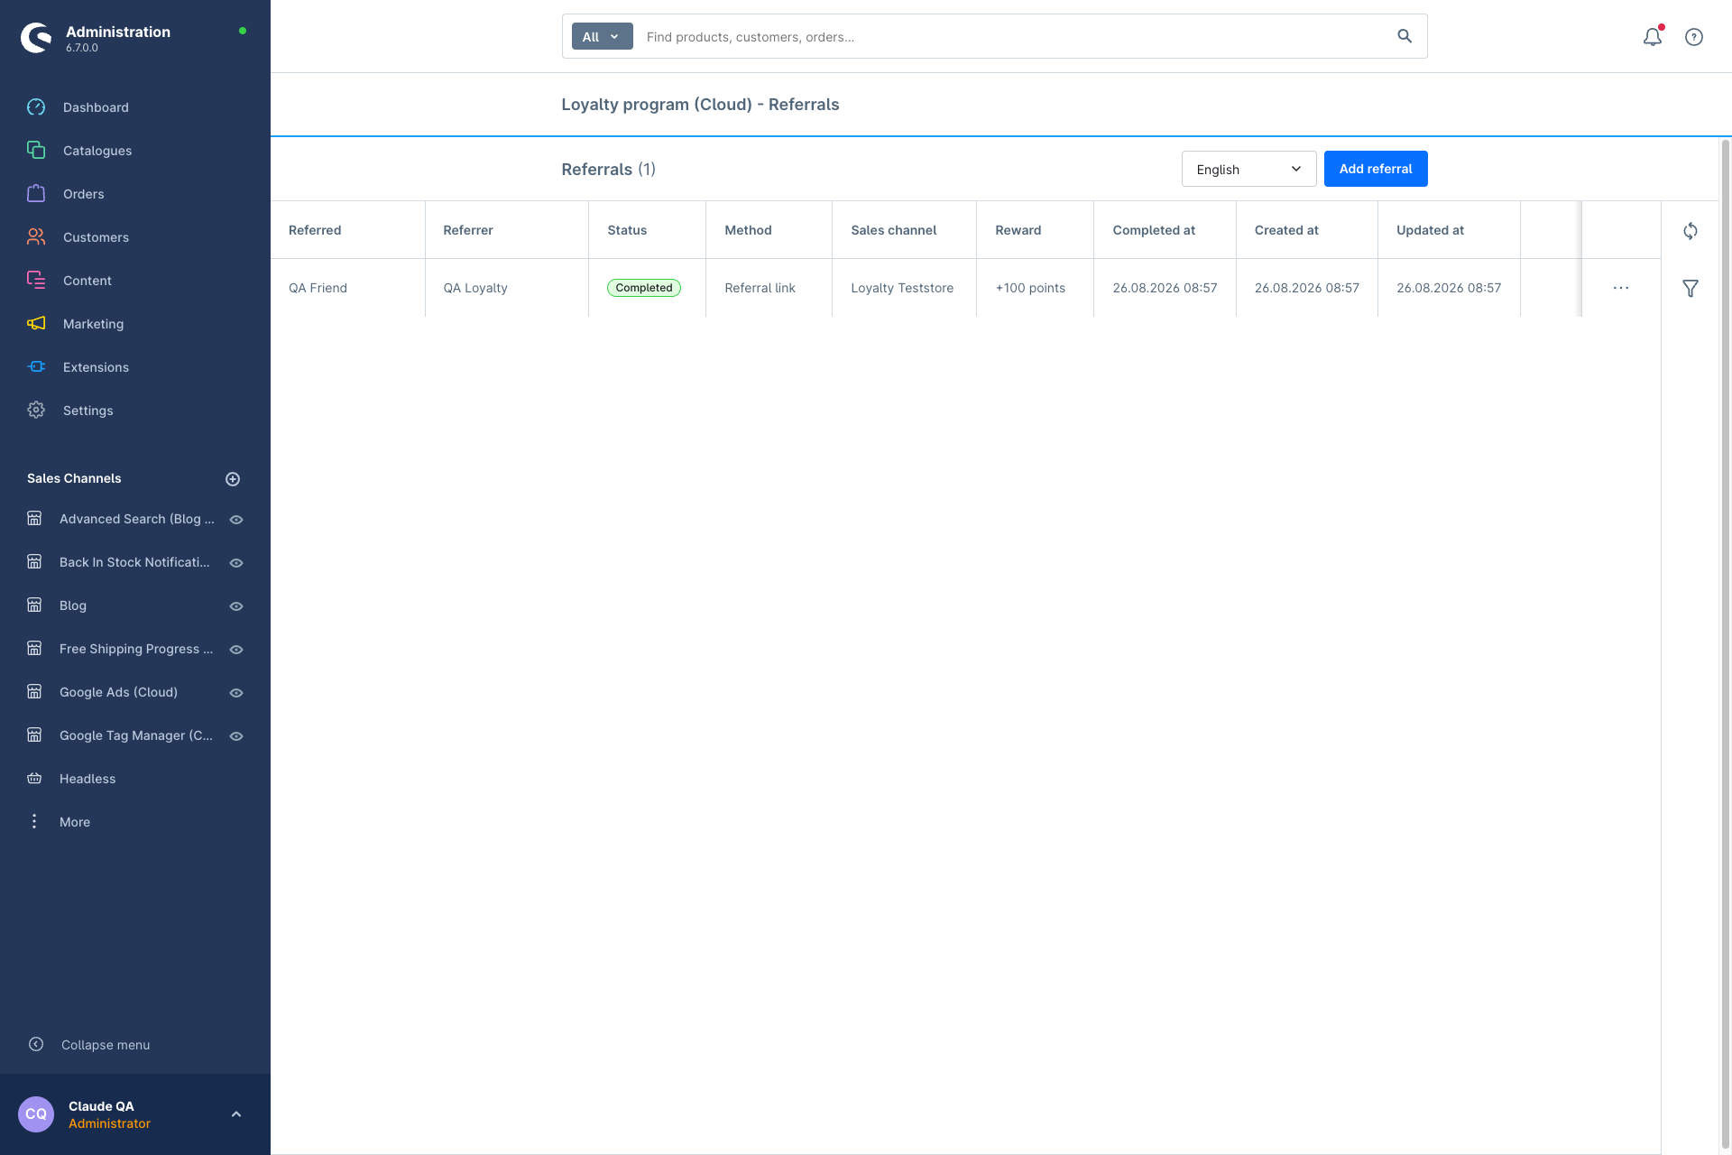Open the help question mark icon

1694,37
